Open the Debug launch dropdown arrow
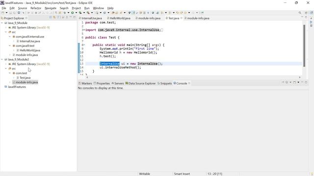The width and height of the screenshot is (314, 176). [x=68, y=13]
